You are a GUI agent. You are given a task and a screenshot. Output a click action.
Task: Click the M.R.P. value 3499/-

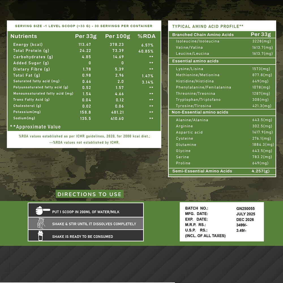(242, 225)
